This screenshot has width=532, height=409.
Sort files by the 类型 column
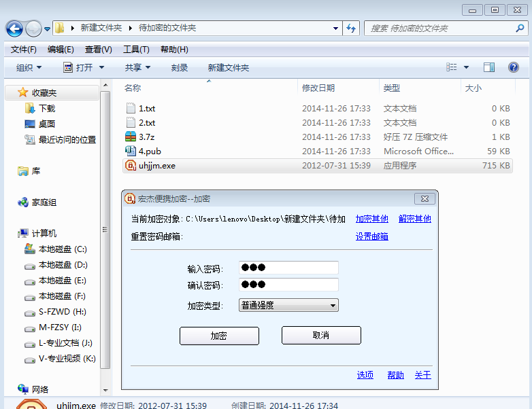pyautogui.click(x=392, y=88)
